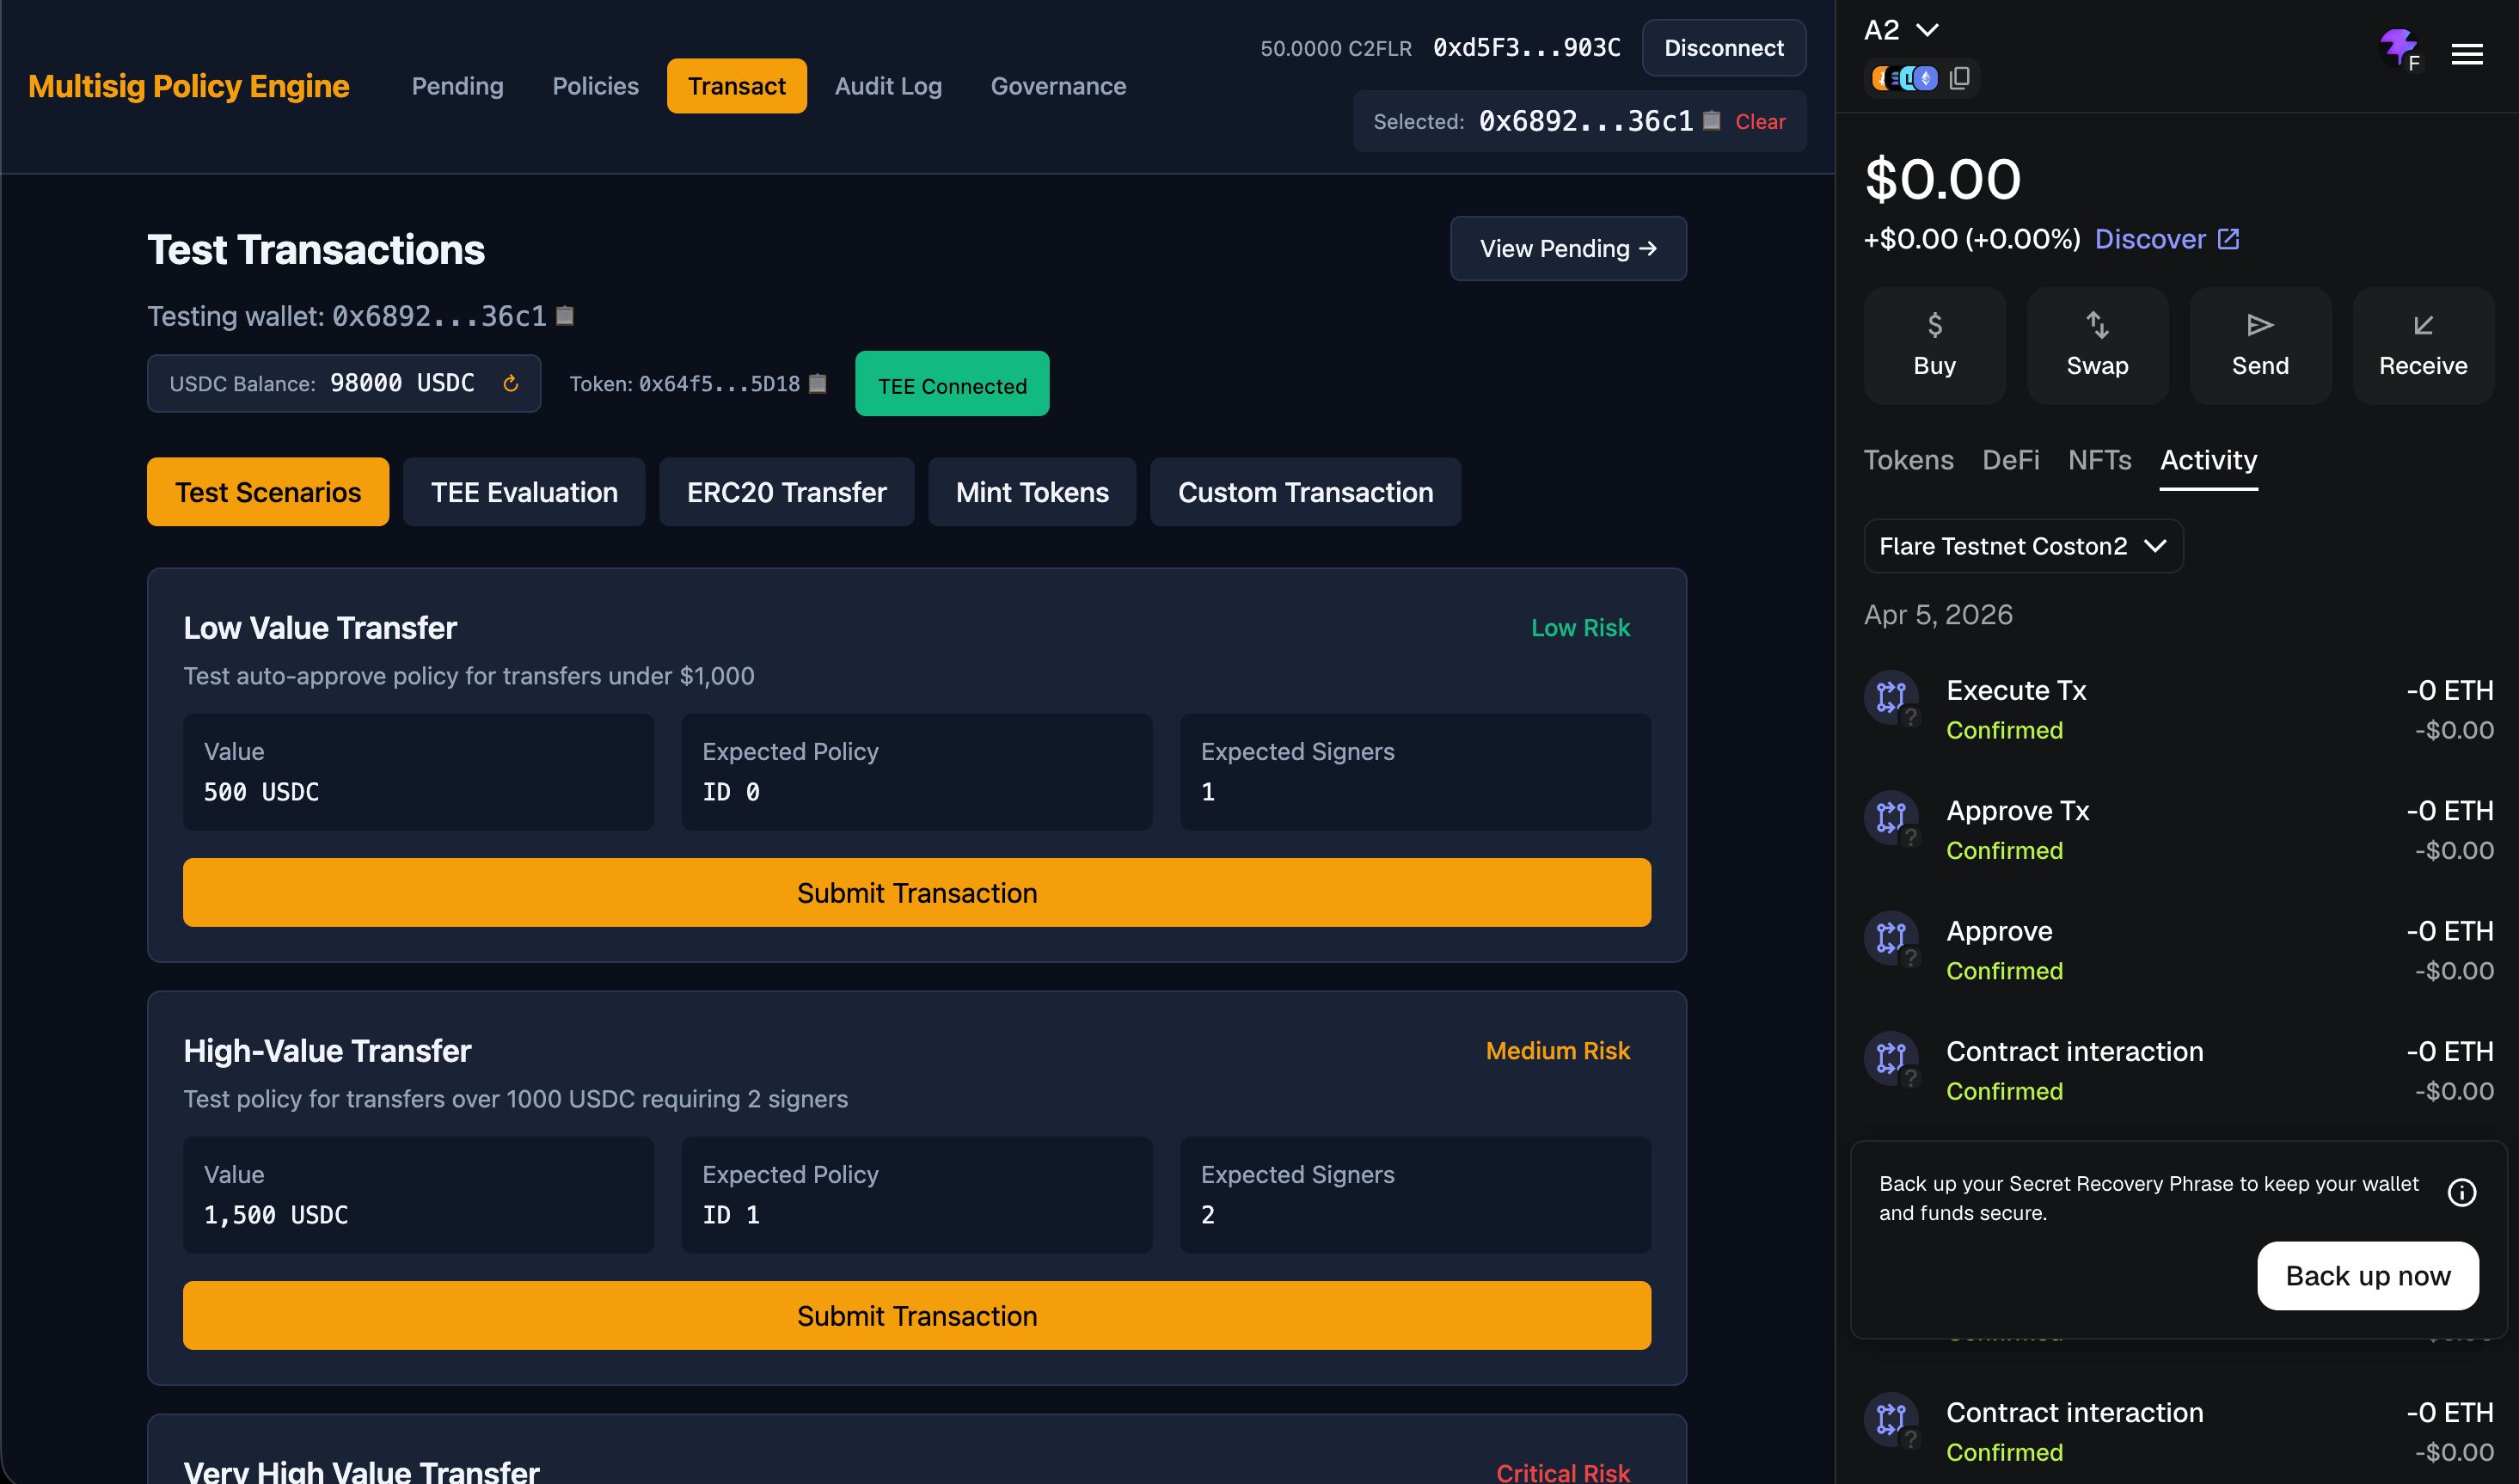This screenshot has width=2519, height=1484.
Task: Open the Audit Log nav tab
Action: (889, 86)
